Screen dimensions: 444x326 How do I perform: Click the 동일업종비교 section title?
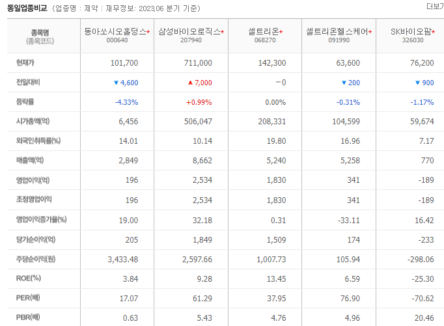27,8
